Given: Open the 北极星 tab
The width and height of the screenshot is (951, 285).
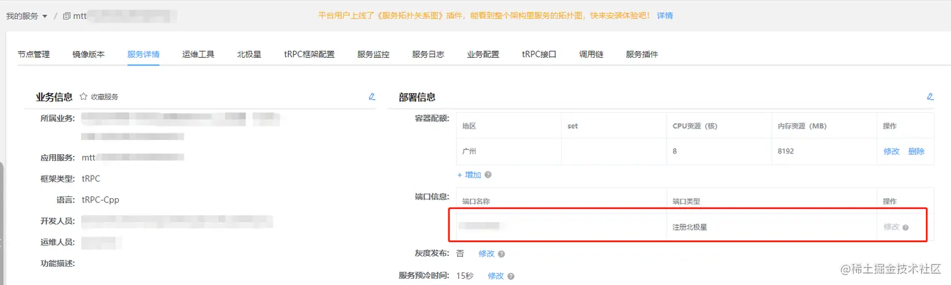Looking at the screenshot, I should point(250,54).
